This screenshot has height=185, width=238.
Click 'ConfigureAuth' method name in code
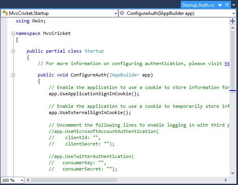click(x=88, y=75)
